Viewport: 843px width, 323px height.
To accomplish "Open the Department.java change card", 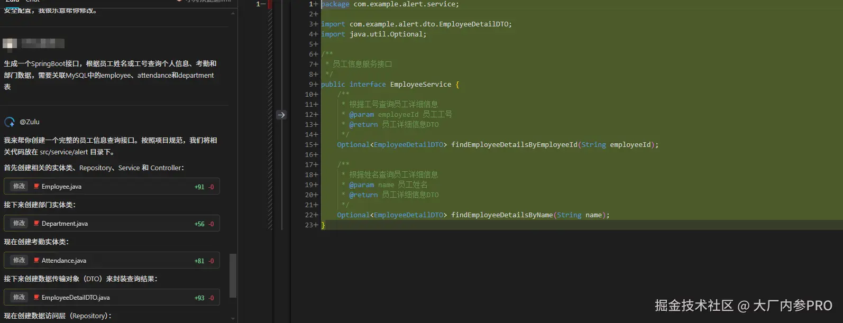I will click(x=112, y=224).
